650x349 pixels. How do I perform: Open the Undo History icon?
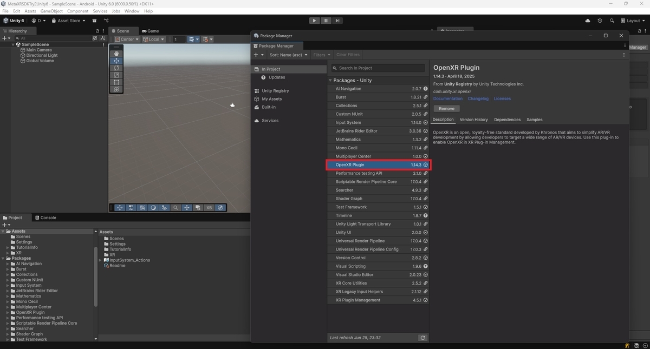[x=600, y=21]
